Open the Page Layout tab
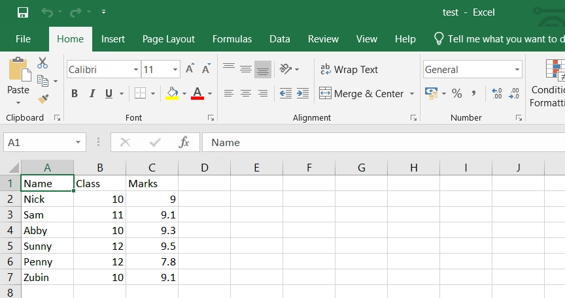 coord(169,39)
